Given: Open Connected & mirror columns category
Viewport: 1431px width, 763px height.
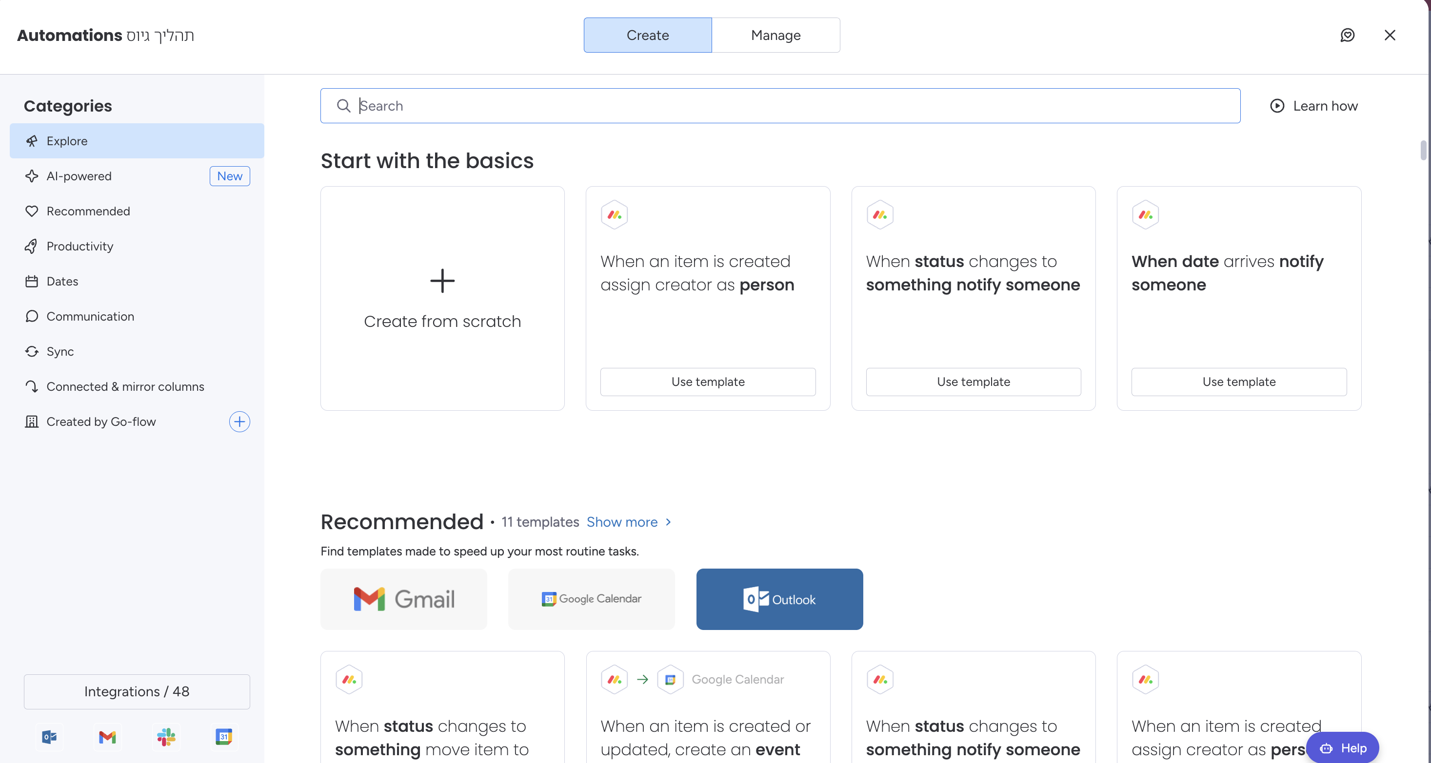Looking at the screenshot, I should coord(125,386).
